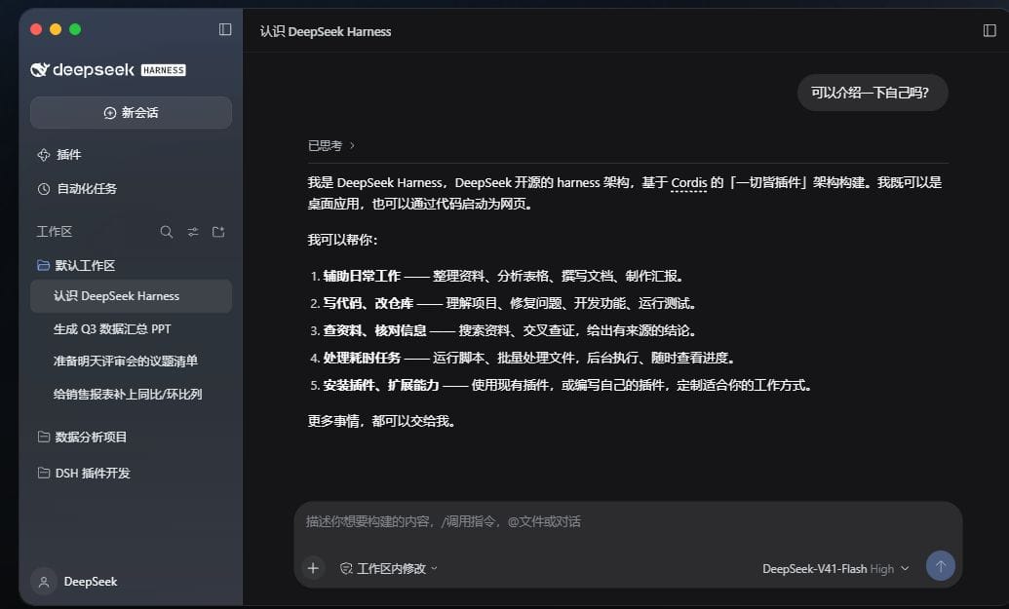Click the Cordis underlined link

point(688,182)
